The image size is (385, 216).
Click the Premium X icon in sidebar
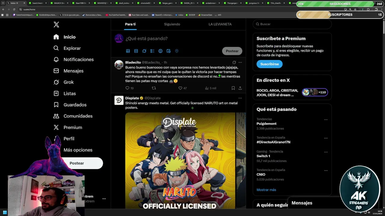coord(56,127)
